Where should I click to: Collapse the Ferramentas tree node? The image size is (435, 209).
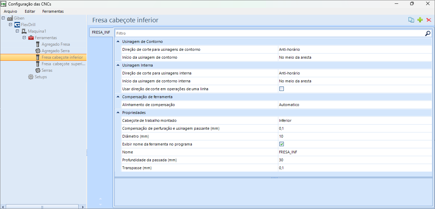click(x=24, y=38)
